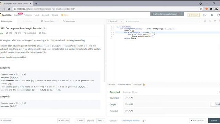This screenshot has height=124, width=220.
Task: Click the orange browser extension icon
Action: click(x=207, y=9)
